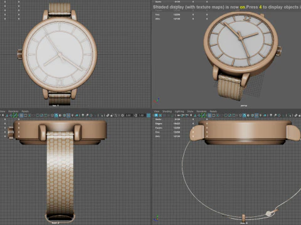Toggle Wireframe on Shaded in right panel toolbar

pos(252,115)
